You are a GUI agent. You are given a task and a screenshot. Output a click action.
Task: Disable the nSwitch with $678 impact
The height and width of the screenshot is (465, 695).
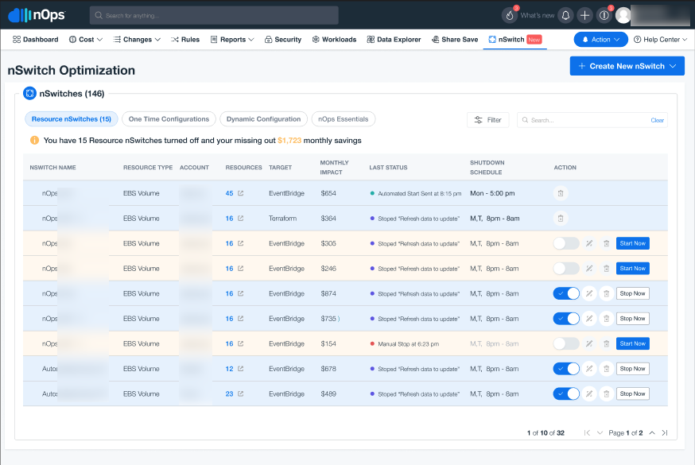[x=566, y=369]
